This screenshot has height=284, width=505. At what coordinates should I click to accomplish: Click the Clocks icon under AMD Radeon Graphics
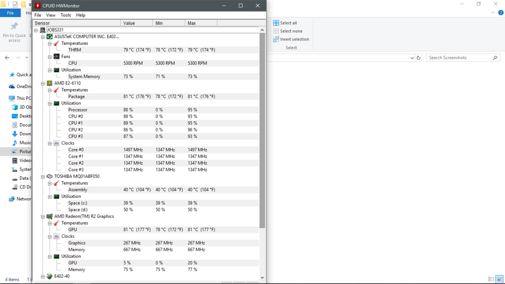point(56,236)
